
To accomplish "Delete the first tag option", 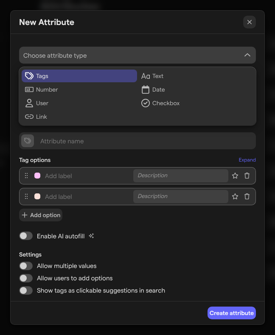I will click(x=247, y=176).
